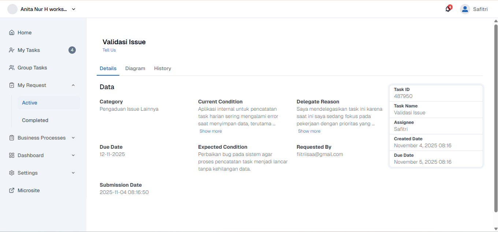The height and width of the screenshot is (232, 498).
Task: Expand the Settings menu chevron
Action: (x=73, y=173)
